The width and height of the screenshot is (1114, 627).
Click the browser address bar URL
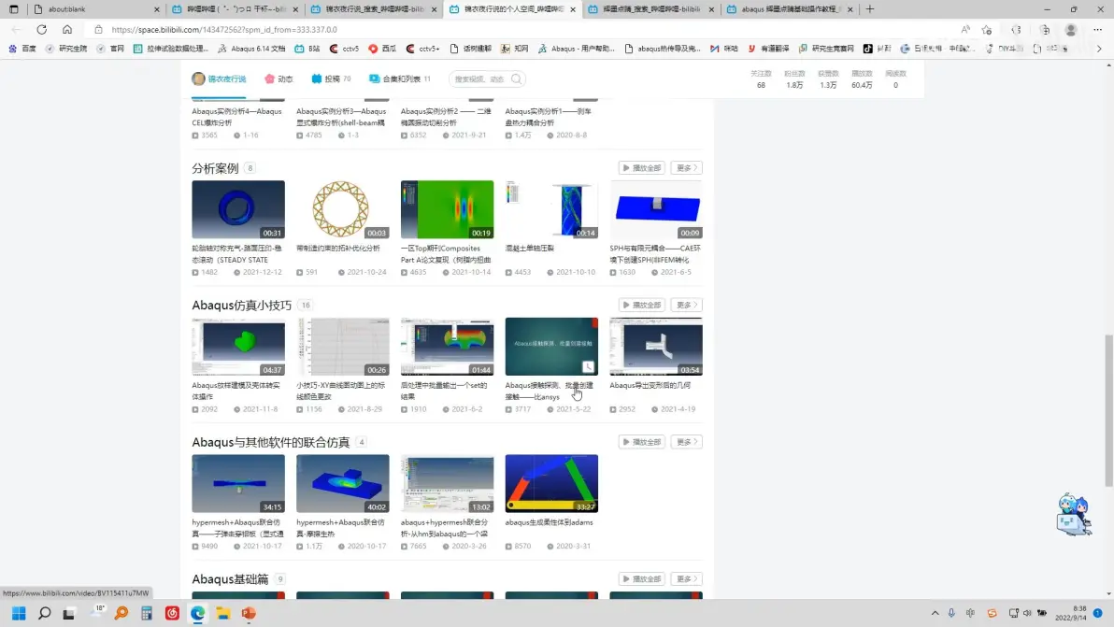click(x=224, y=30)
